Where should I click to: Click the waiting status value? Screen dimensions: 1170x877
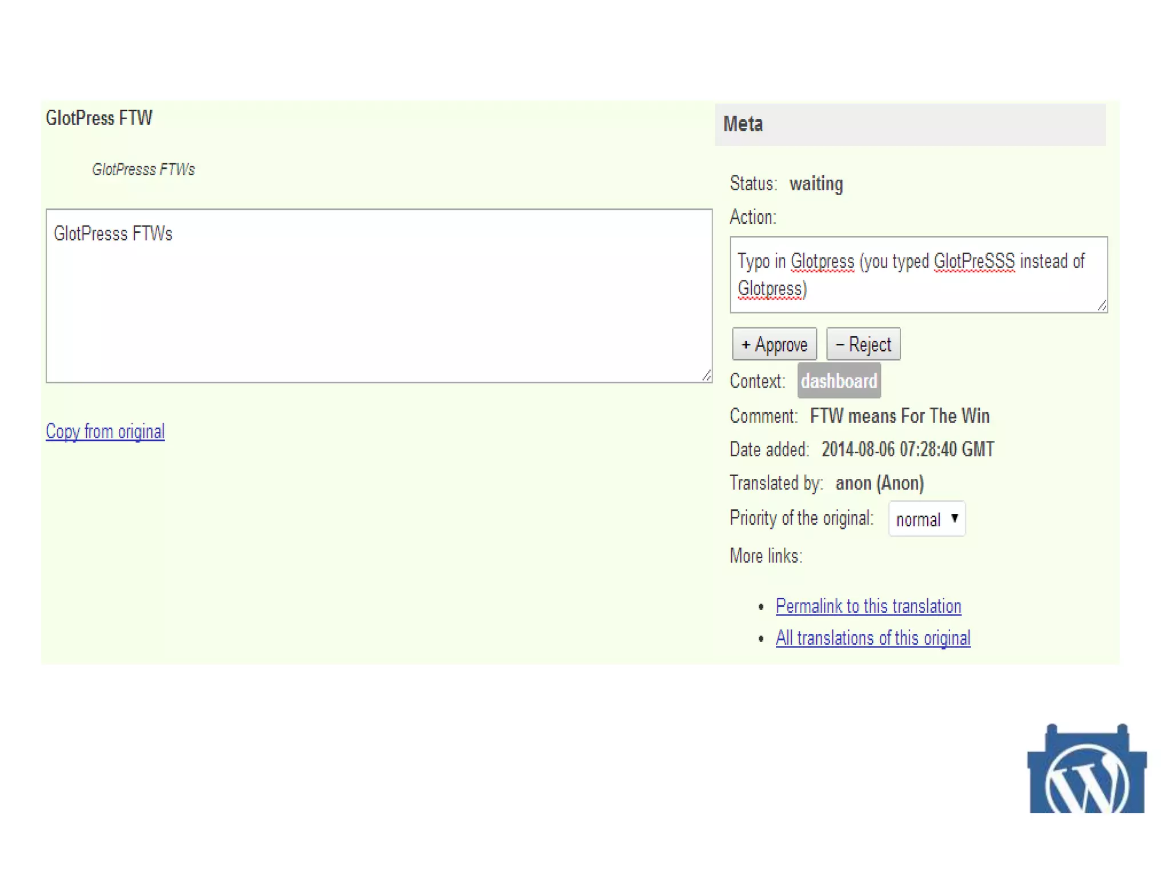point(816,184)
